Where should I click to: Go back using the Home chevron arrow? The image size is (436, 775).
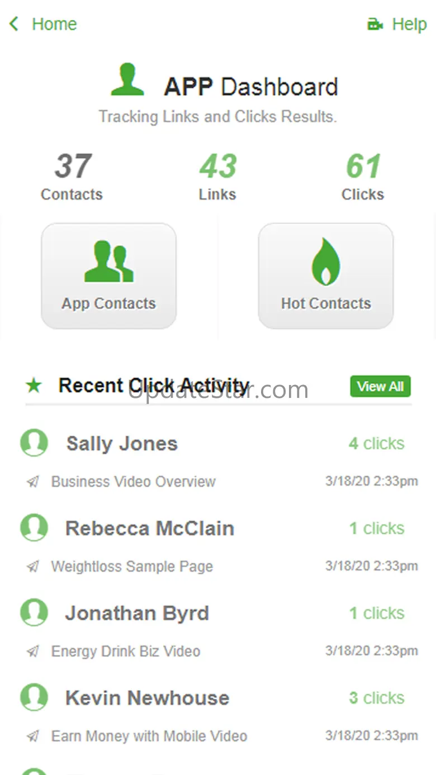(14, 24)
